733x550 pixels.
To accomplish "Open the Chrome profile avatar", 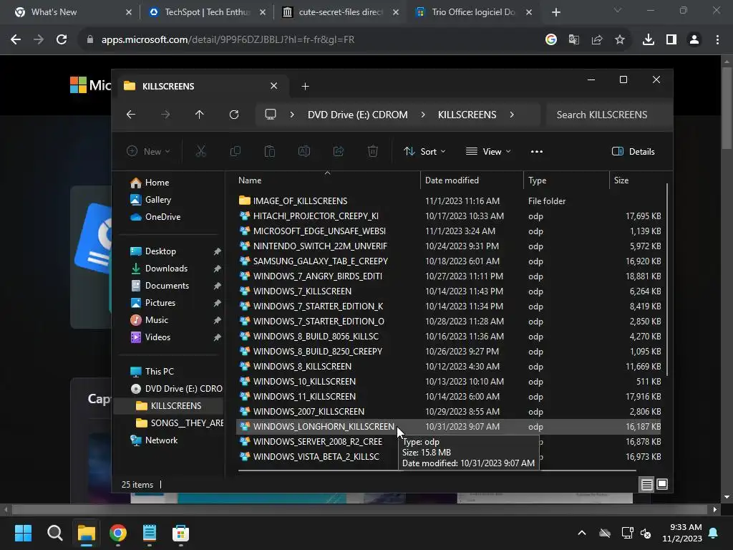I will point(694,40).
